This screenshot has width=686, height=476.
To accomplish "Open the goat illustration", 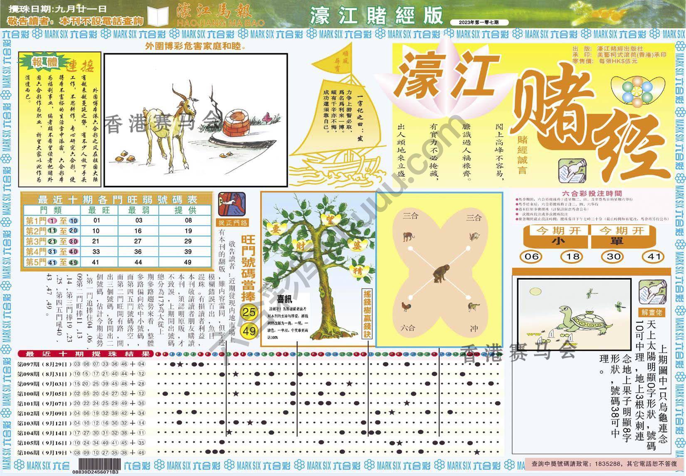I will [195, 119].
